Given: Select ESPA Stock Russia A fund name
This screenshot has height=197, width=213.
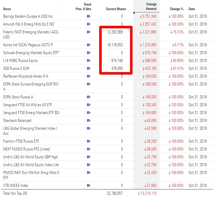Looking at the screenshot, I should click(18, 97).
